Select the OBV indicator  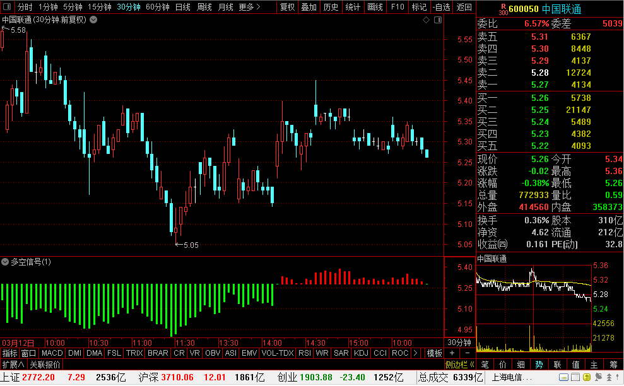tap(213, 353)
